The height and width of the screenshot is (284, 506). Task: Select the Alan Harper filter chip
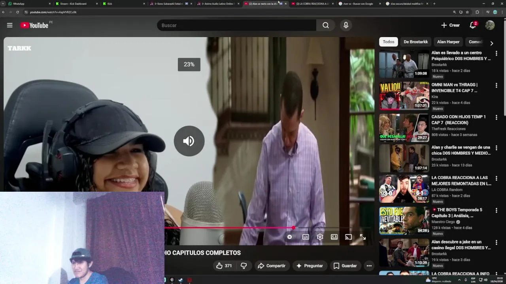pyautogui.click(x=448, y=42)
